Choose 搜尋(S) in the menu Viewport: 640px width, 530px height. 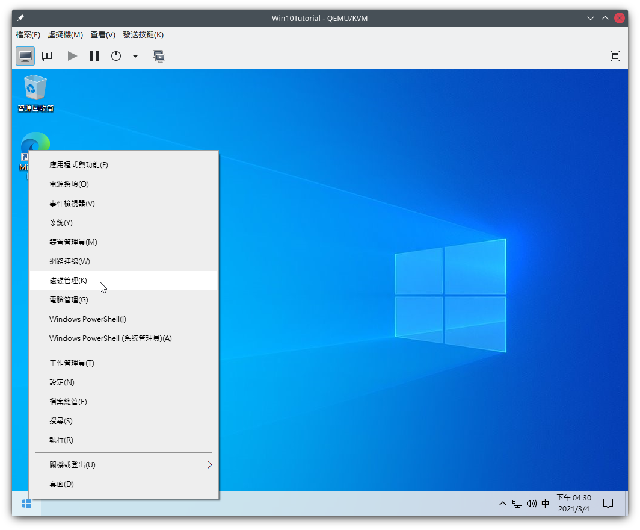124,420
